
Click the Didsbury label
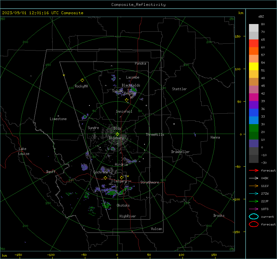(116, 138)
